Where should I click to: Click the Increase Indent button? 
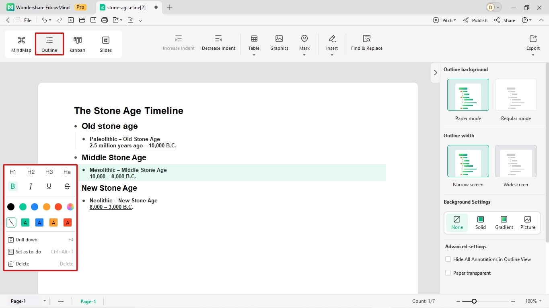pyautogui.click(x=179, y=43)
